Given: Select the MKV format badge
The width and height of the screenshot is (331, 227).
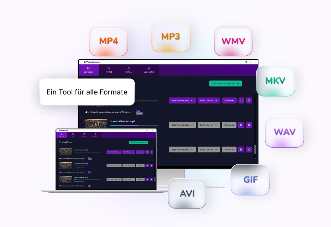Looking at the screenshot, I should [x=275, y=81].
